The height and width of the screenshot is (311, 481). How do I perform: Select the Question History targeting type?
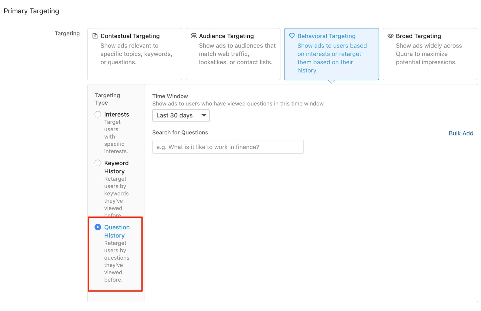pos(97,227)
